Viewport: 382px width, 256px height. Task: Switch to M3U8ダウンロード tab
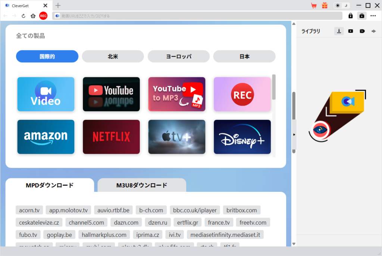click(142, 185)
